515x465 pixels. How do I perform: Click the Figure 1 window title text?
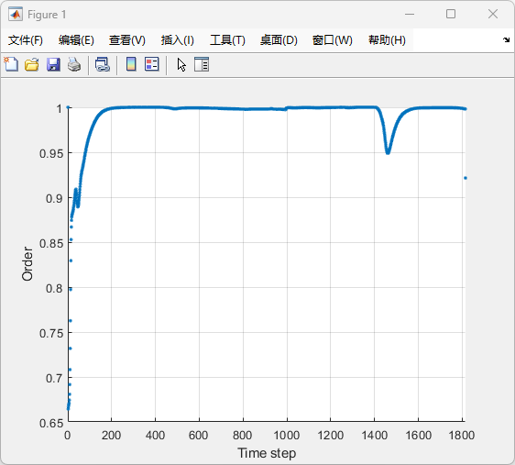tap(47, 15)
